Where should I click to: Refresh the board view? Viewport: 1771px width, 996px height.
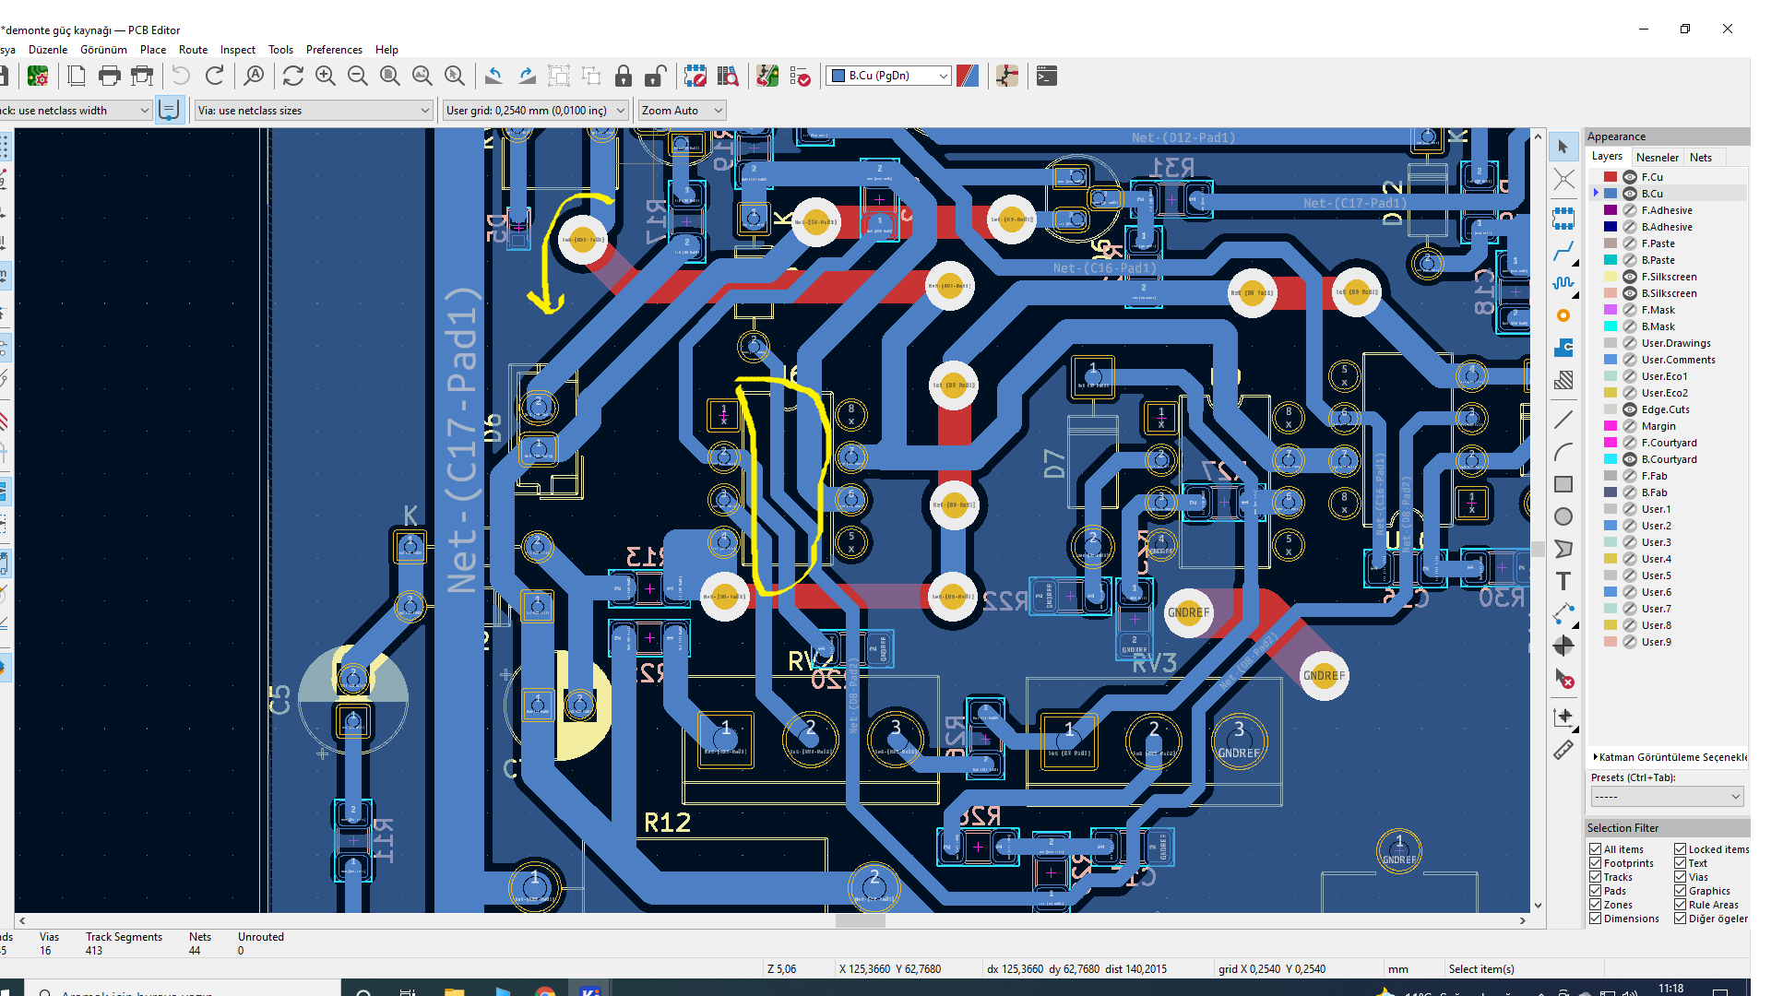[x=293, y=77]
